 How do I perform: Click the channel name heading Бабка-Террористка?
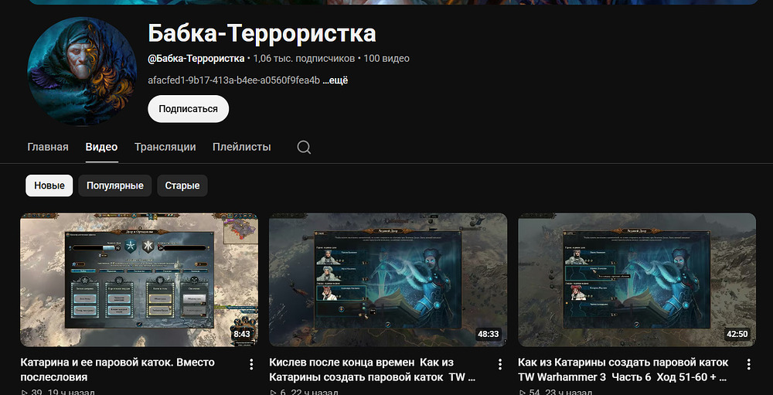[x=262, y=33]
